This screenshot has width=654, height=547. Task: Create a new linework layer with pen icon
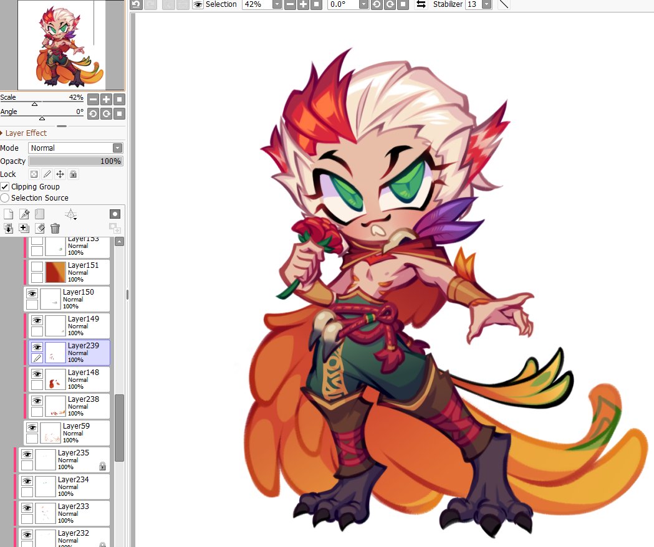[24, 214]
